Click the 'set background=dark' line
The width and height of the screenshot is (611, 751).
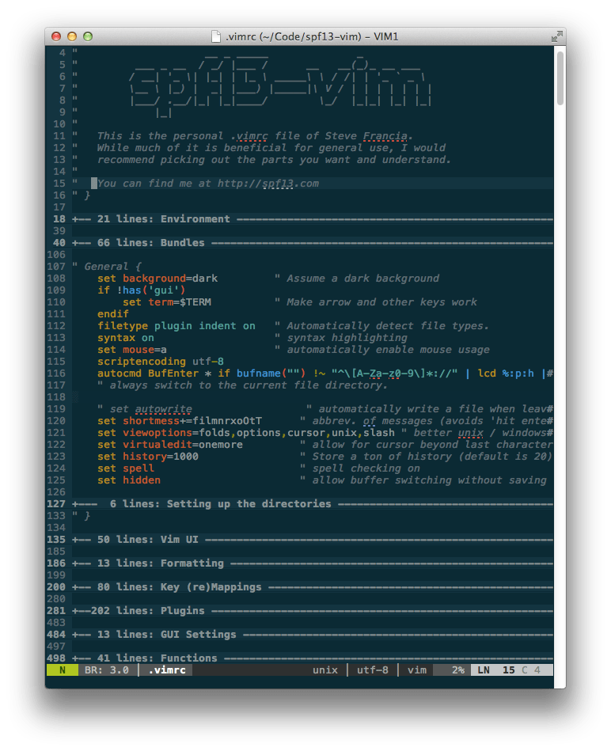click(157, 279)
